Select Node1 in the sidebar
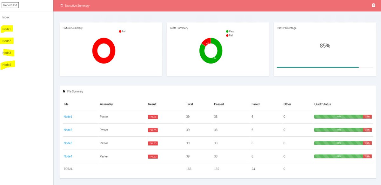381x185 pixels. pyautogui.click(x=7, y=29)
